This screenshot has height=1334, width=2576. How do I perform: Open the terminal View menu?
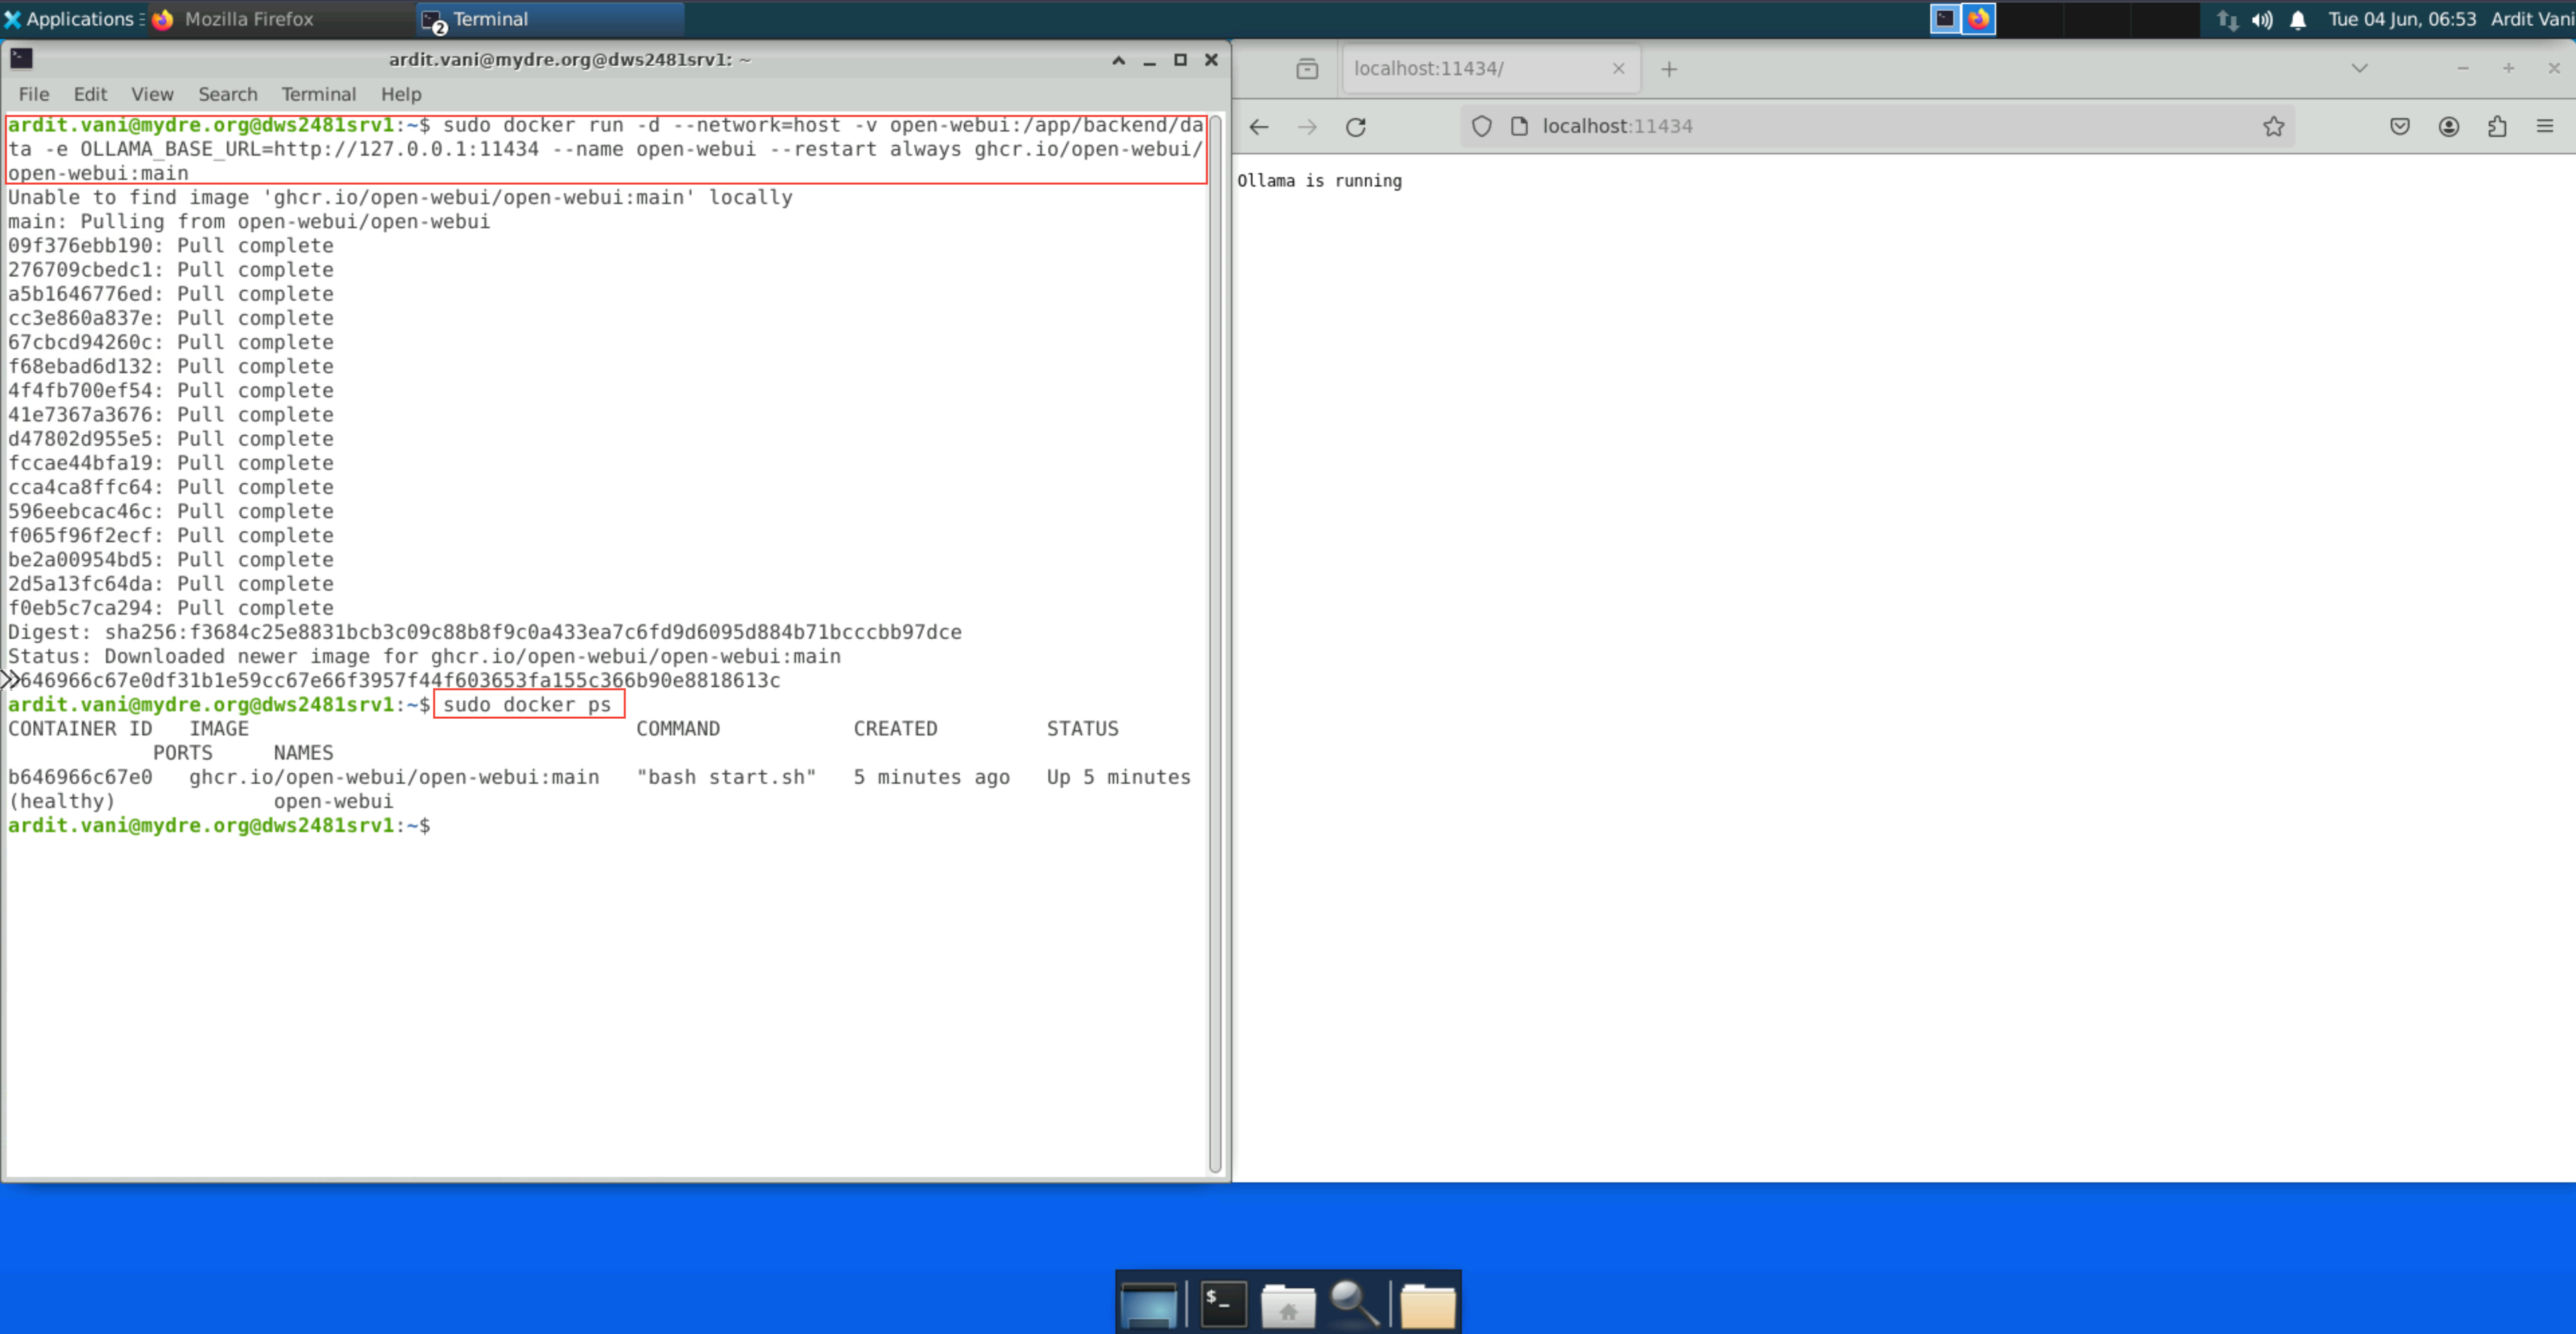pos(152,94)
